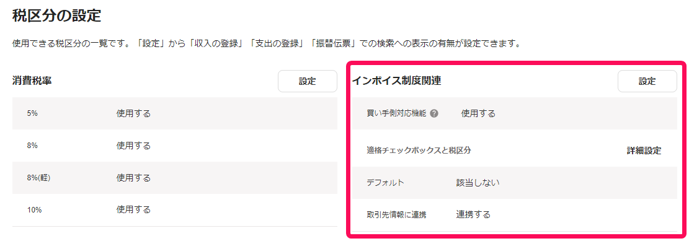Click the 税区分の設定 page heading
The height and width of the screenshot is (241, 689).
(56, 15)
